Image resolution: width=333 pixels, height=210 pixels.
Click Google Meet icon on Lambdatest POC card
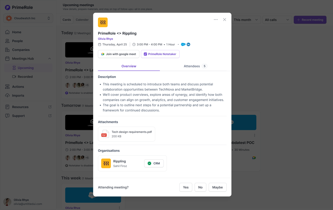point(254,158)
